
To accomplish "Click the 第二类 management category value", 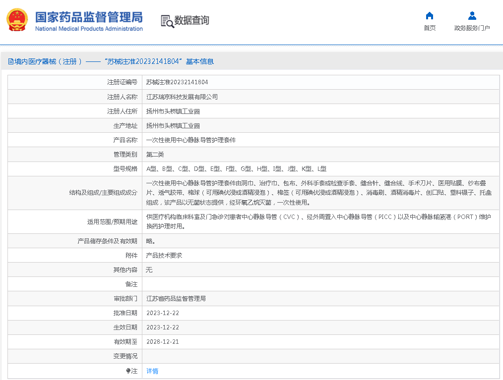I will pos(155,155).
